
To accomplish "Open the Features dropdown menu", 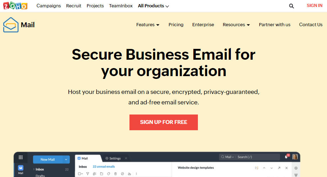I will (x=148, y=25).
